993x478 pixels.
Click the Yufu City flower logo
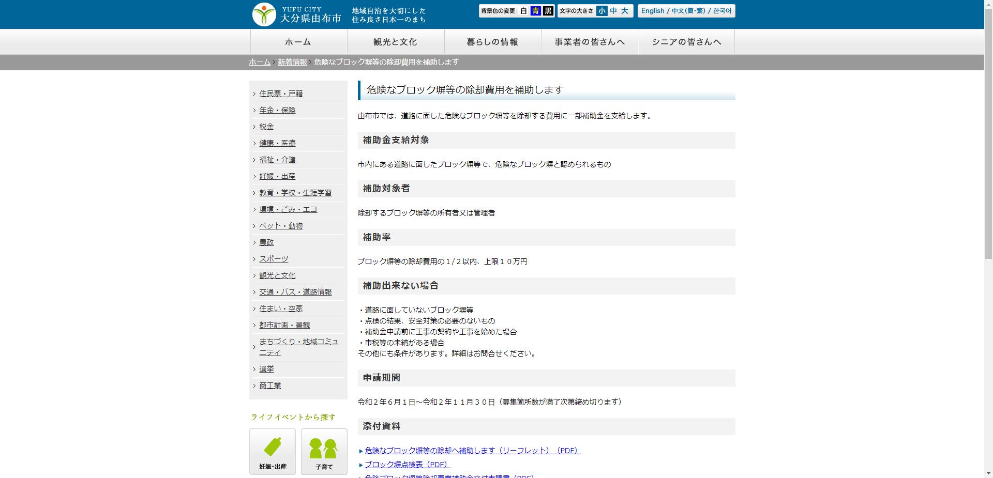point(264,14)
